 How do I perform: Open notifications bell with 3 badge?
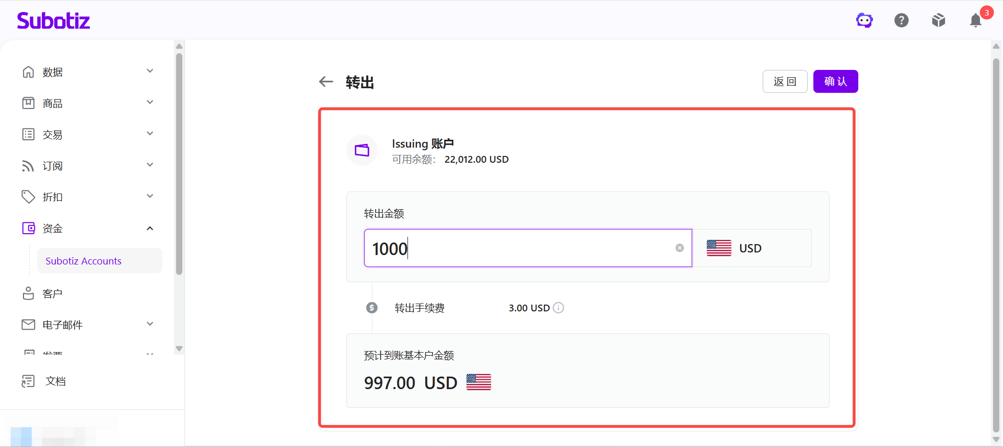(x=976, y=20)
